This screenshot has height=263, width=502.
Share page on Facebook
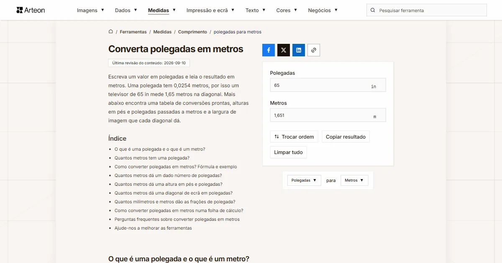tap(269, 50)
